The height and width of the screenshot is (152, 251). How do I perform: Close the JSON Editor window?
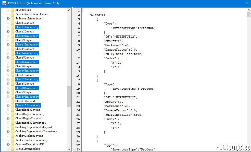(x=247, y=3)
